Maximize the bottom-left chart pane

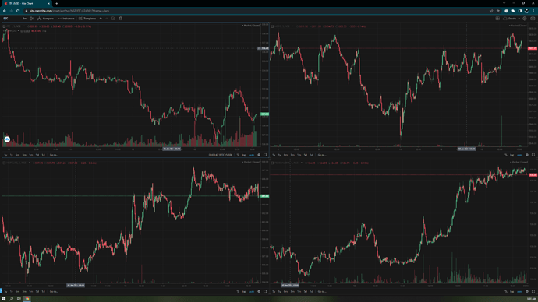[x=265, y=291]
